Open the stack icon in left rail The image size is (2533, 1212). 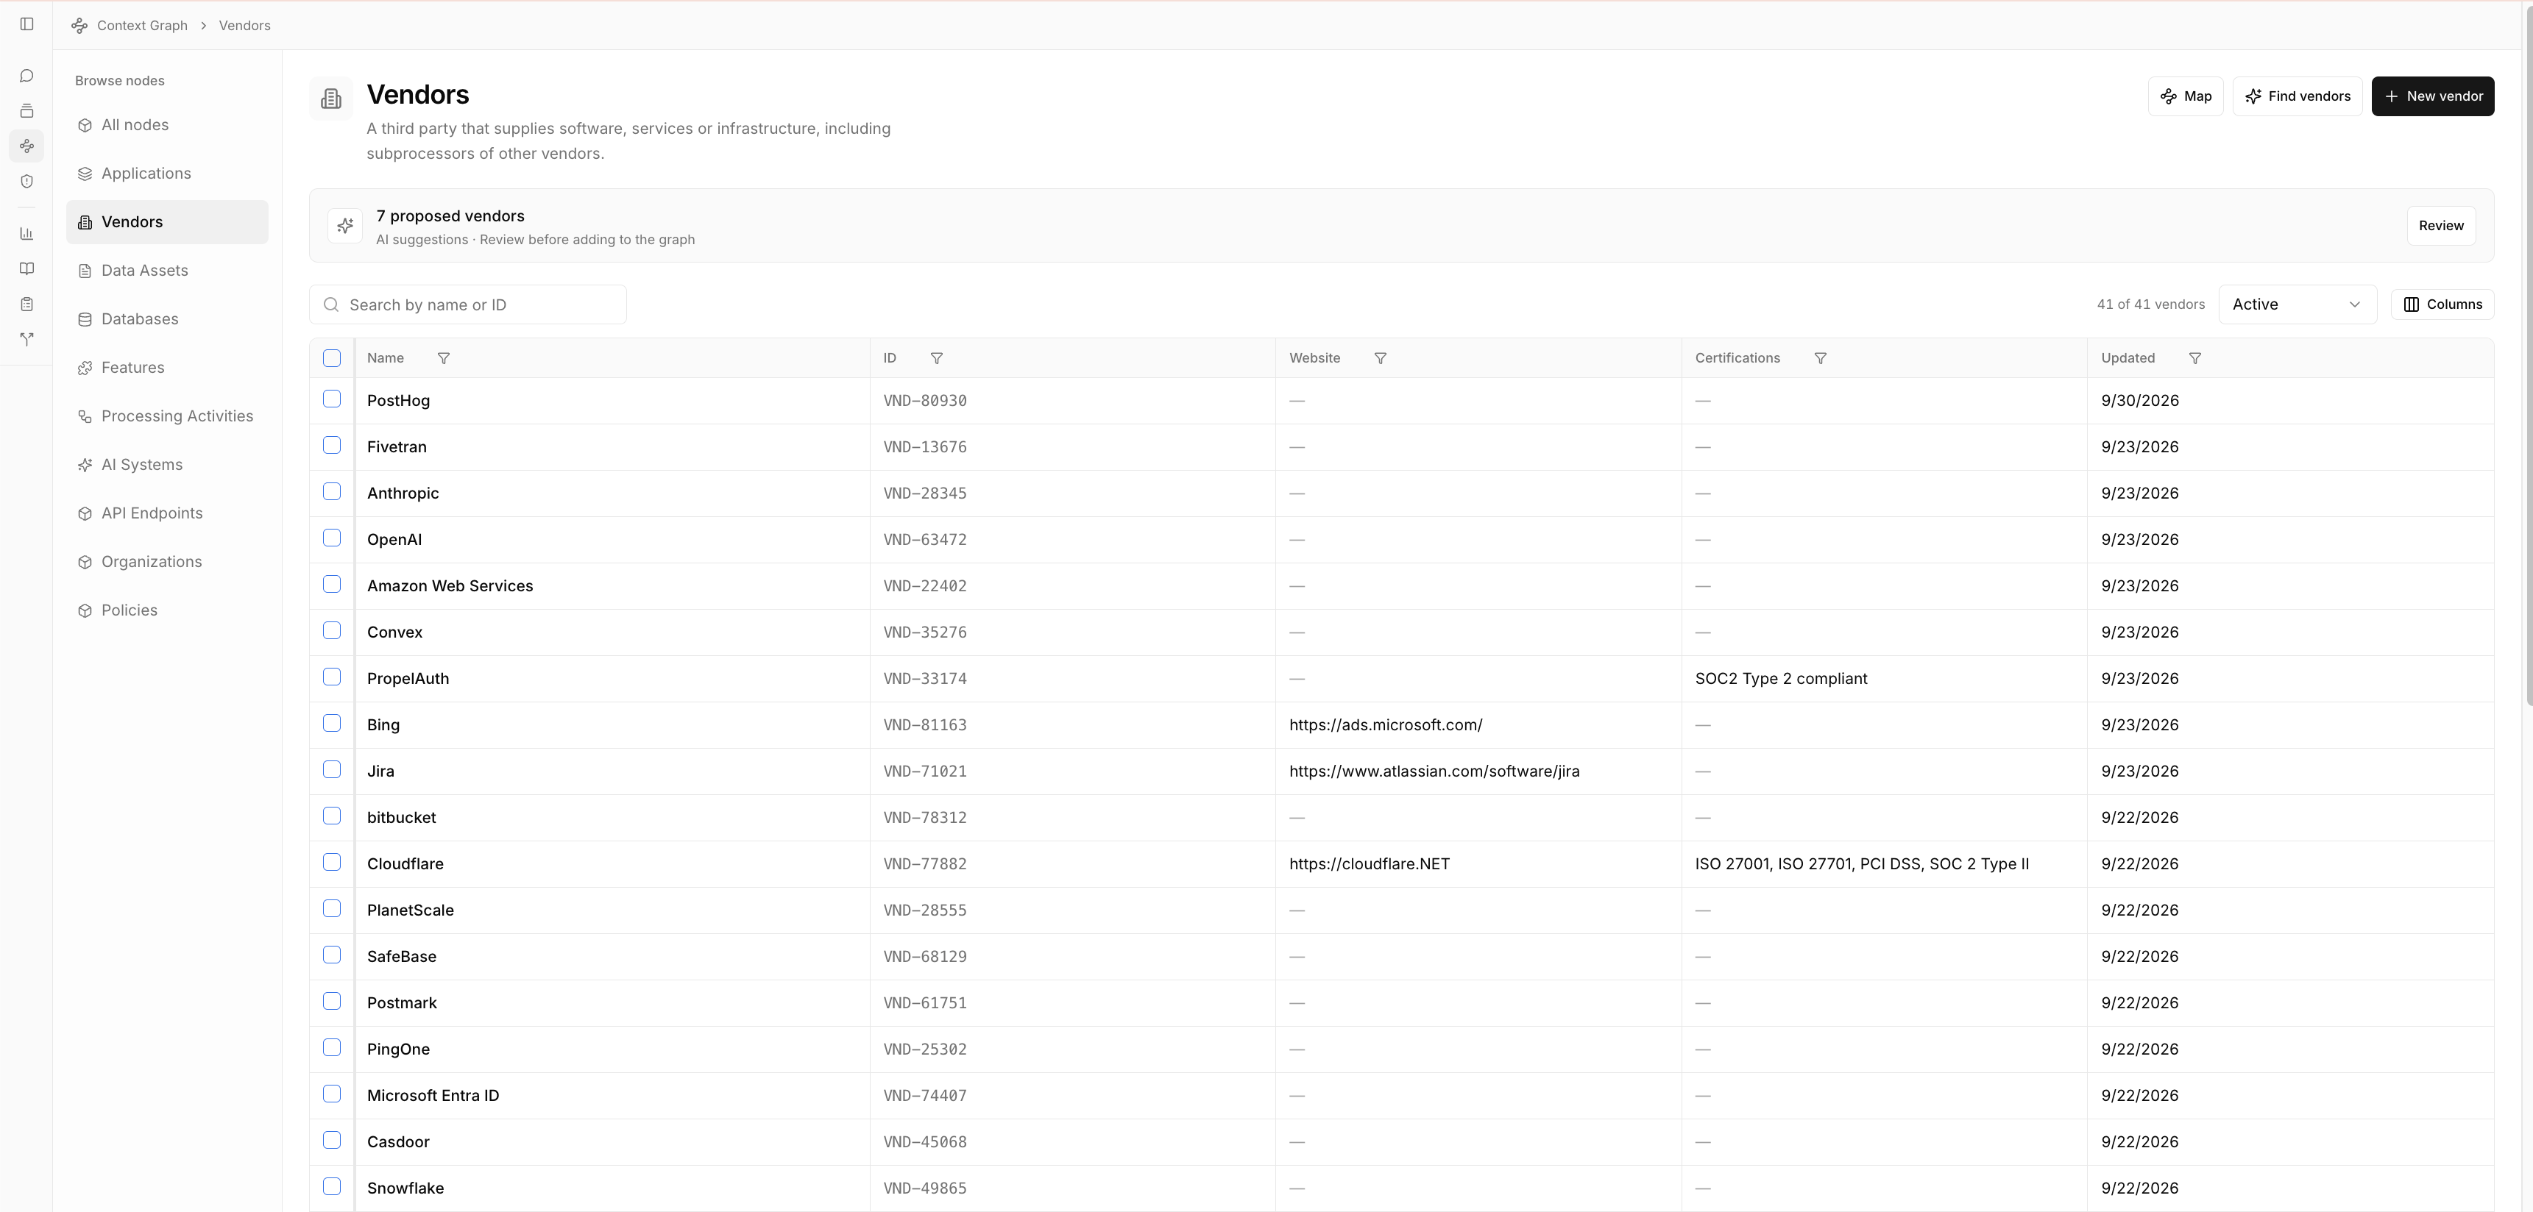click(26, 111)
